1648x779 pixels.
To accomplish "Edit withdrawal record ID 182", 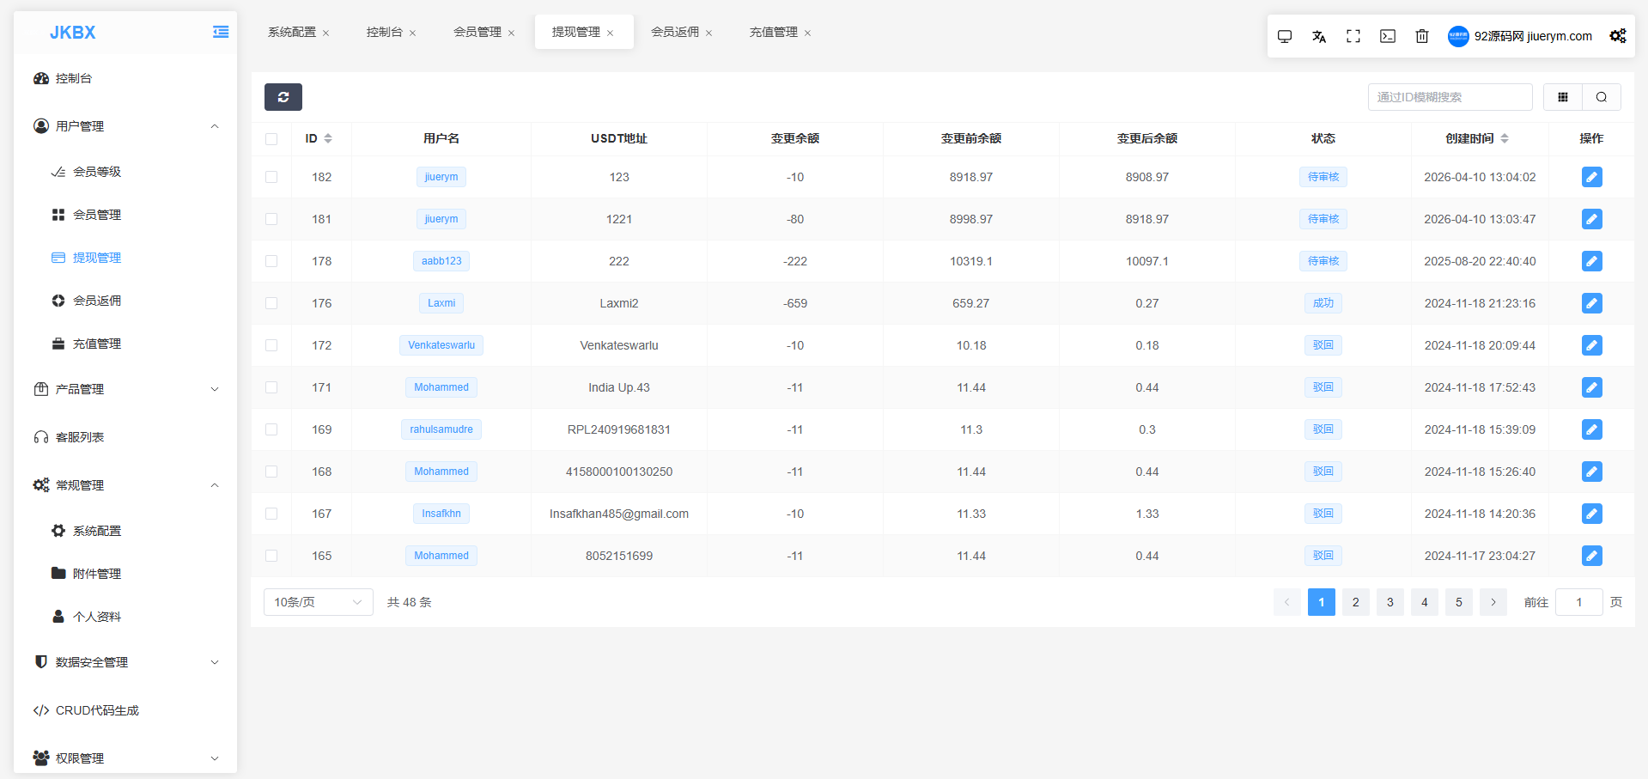I will 1591,177.
